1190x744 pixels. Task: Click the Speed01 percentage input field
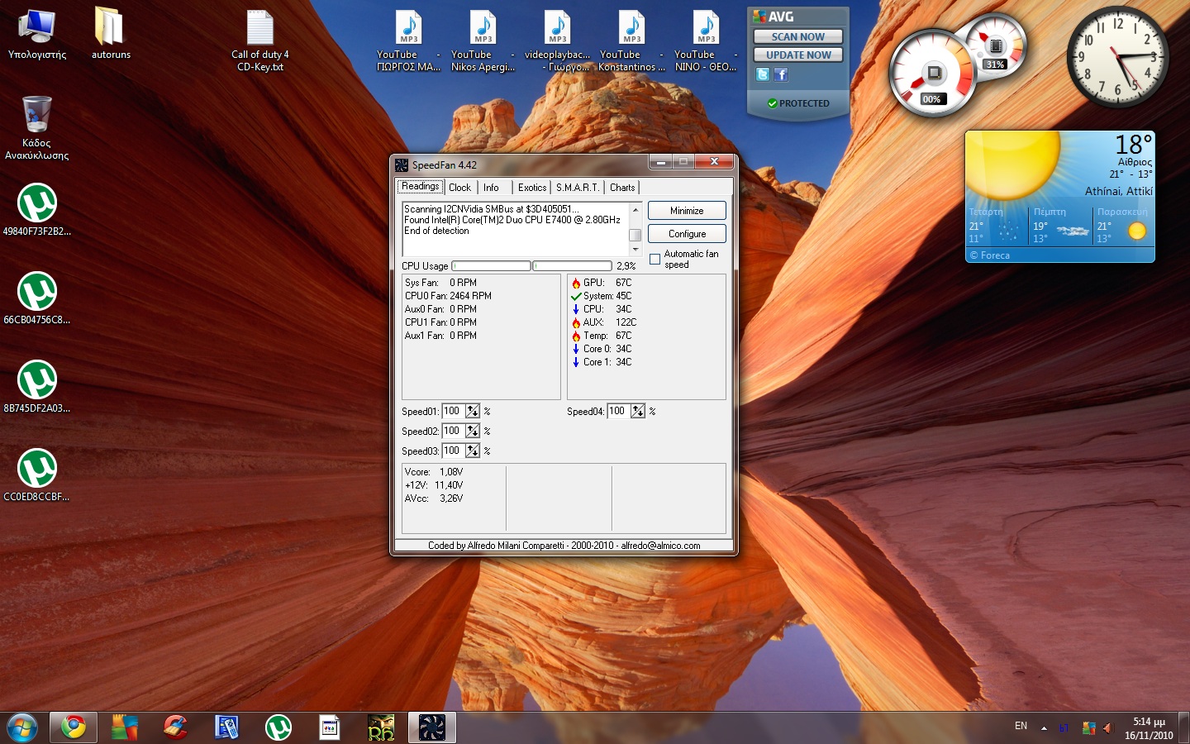454,411
